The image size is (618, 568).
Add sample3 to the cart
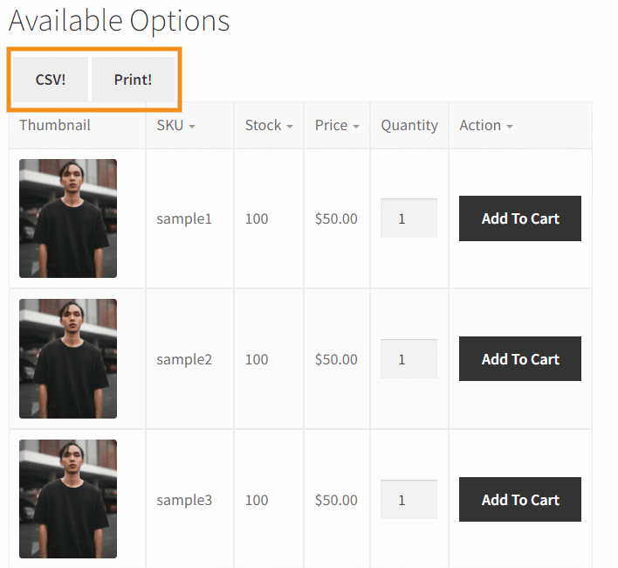pos(520,500)
